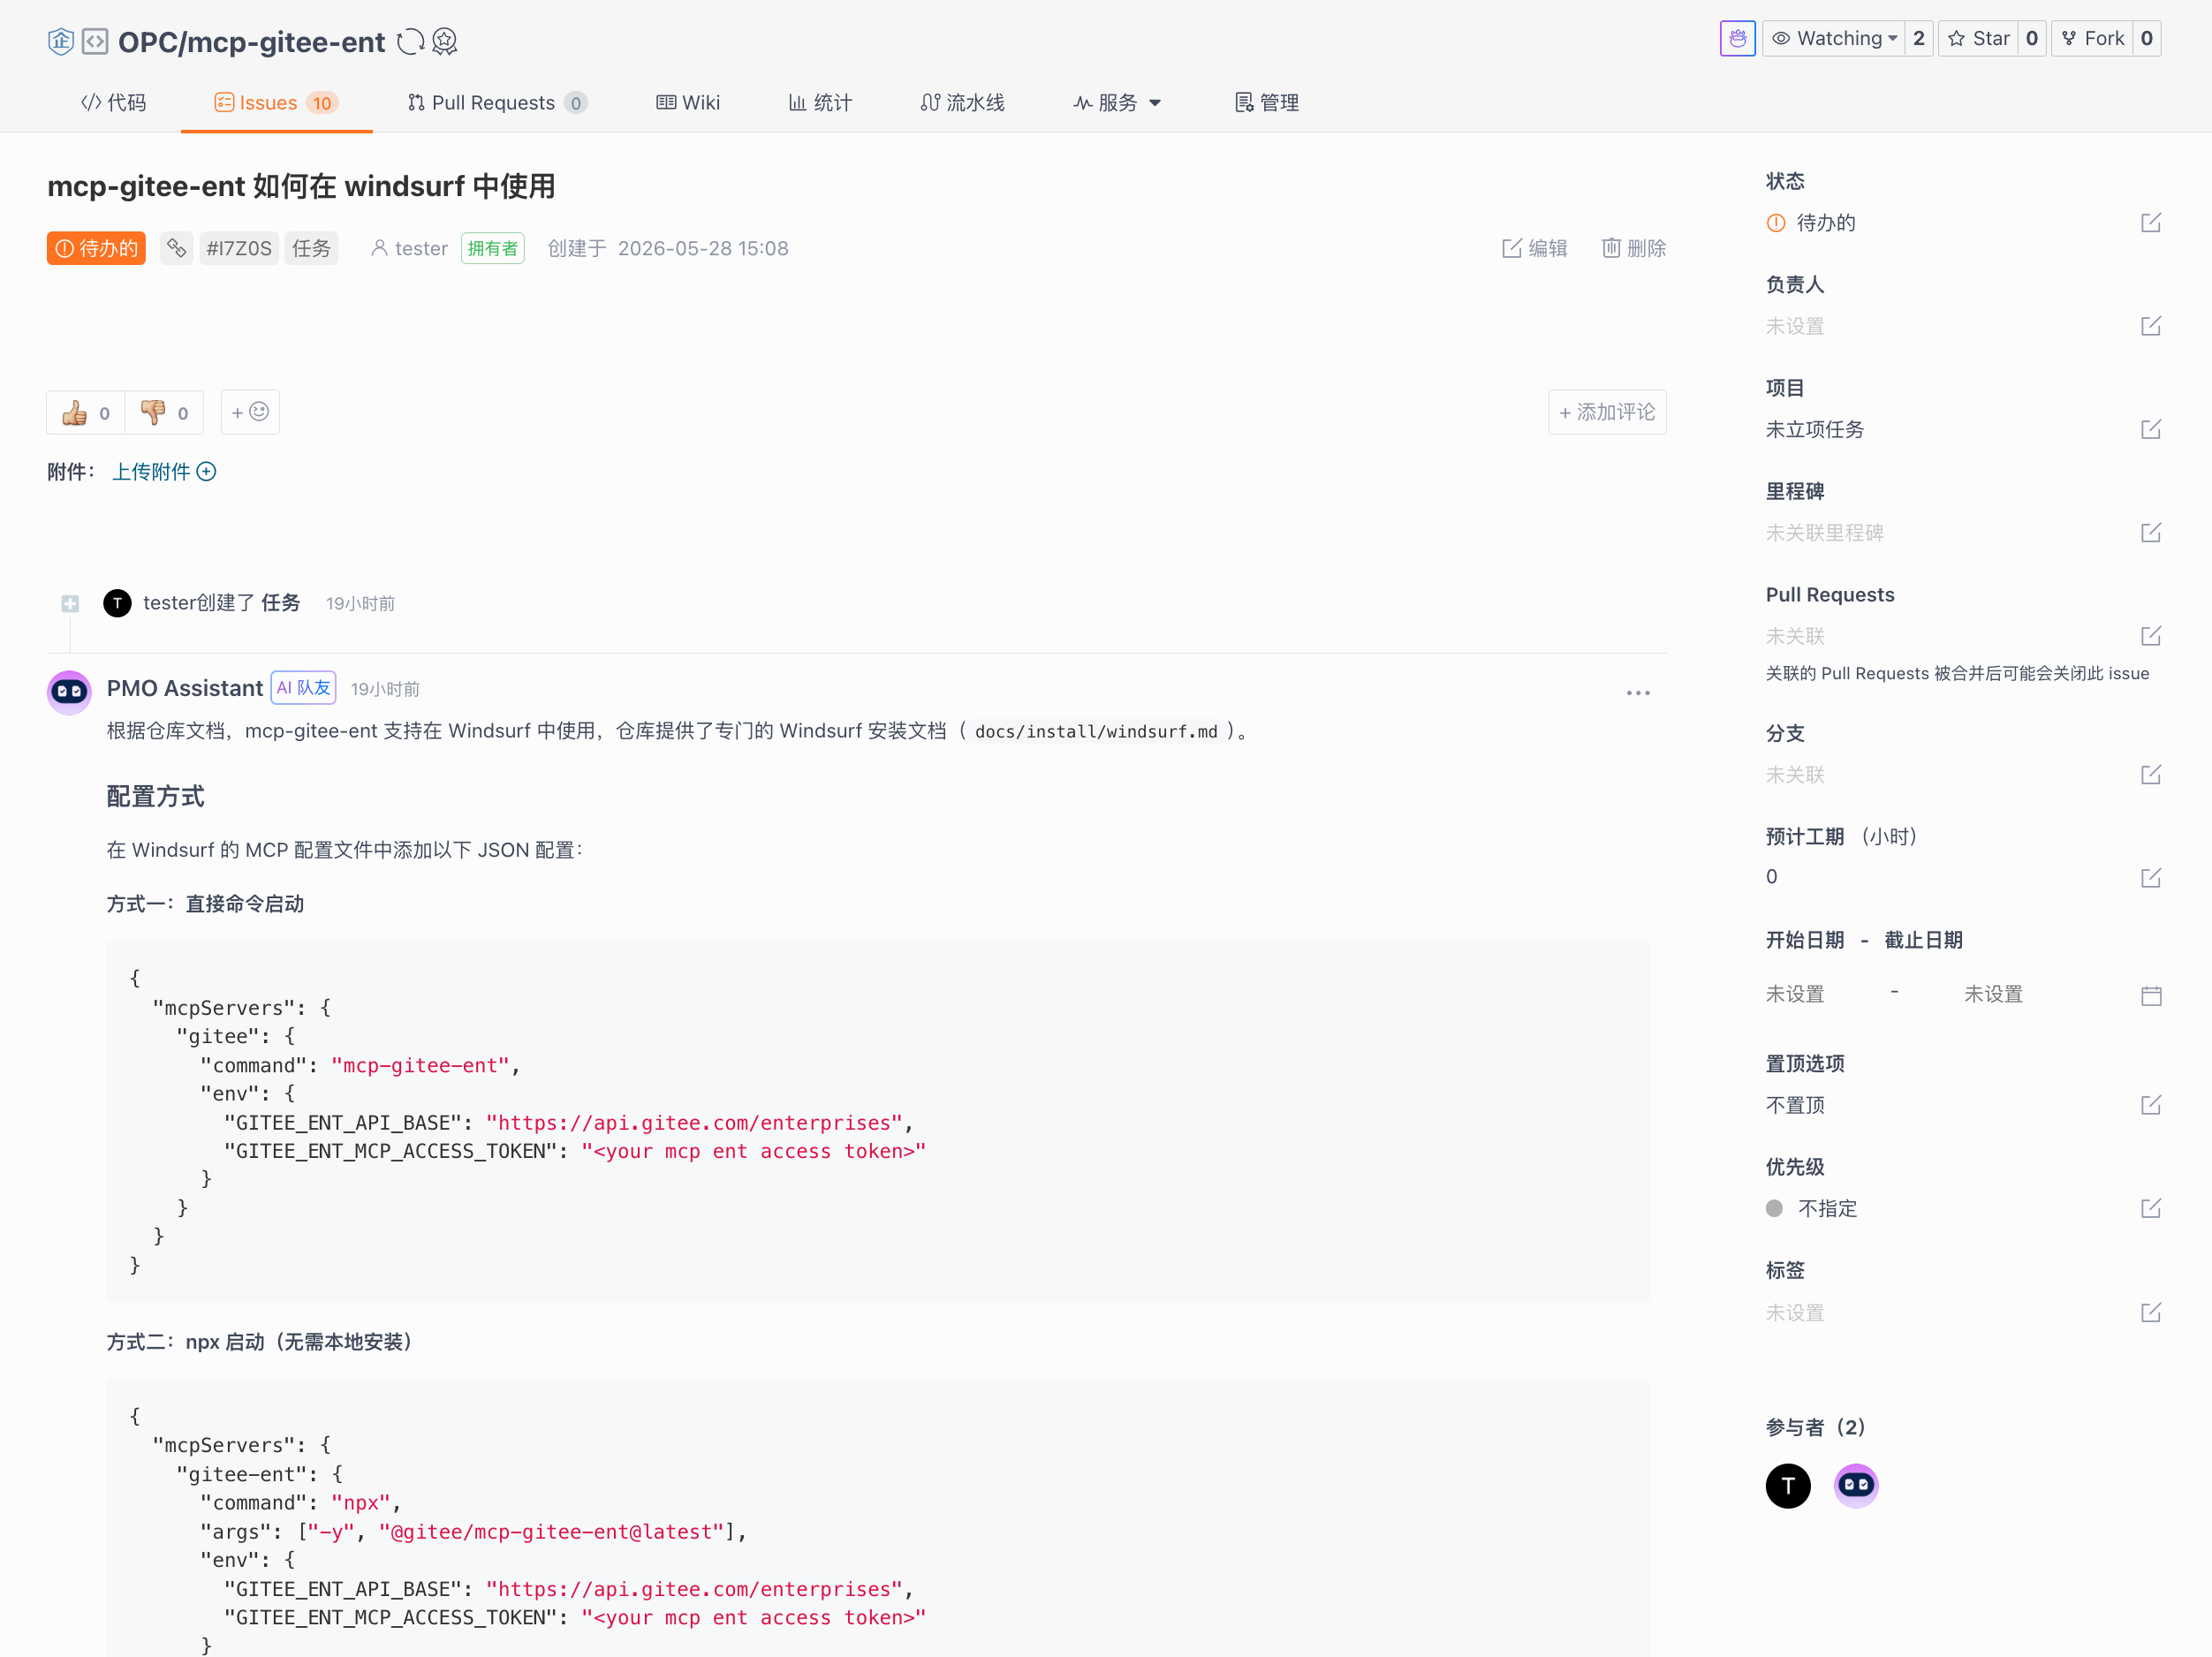Click the tester author name

pyautogui.click(x=421, y=248)
